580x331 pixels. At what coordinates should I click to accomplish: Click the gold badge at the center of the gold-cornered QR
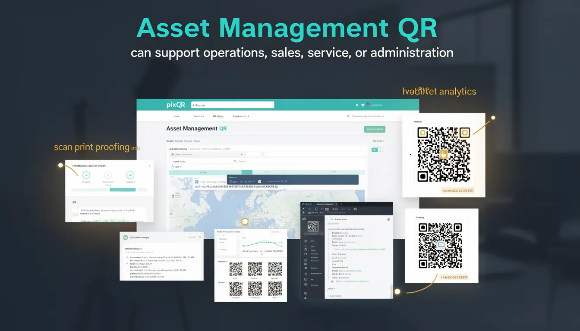click(444, 154)
